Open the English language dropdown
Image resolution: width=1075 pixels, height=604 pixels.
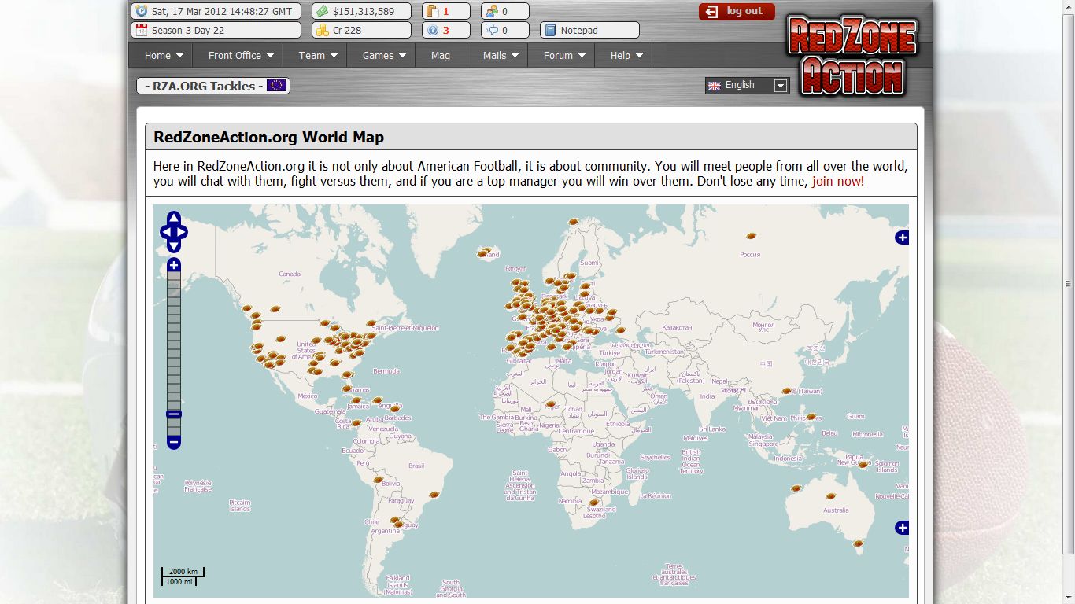click(x=747, y=86)
